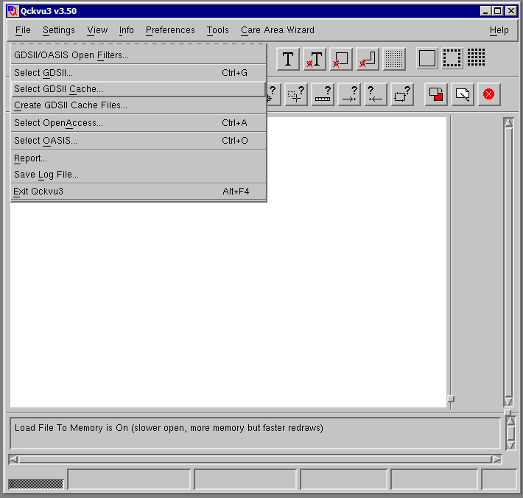
Task: Choose Select OpenAccess... entry
Action: click(x=138, y=123)
